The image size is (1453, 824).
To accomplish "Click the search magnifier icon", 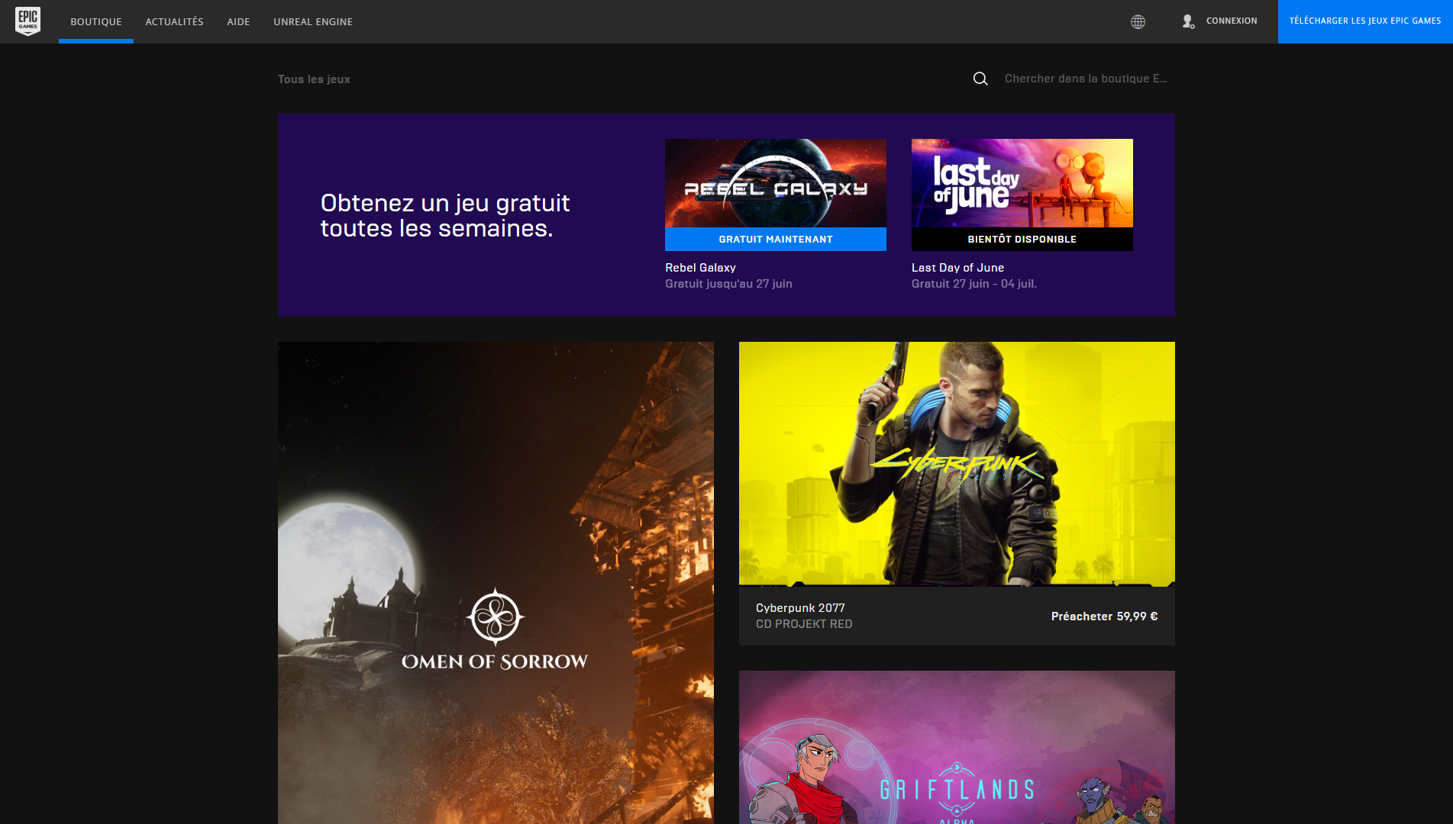I will point(980,79).
